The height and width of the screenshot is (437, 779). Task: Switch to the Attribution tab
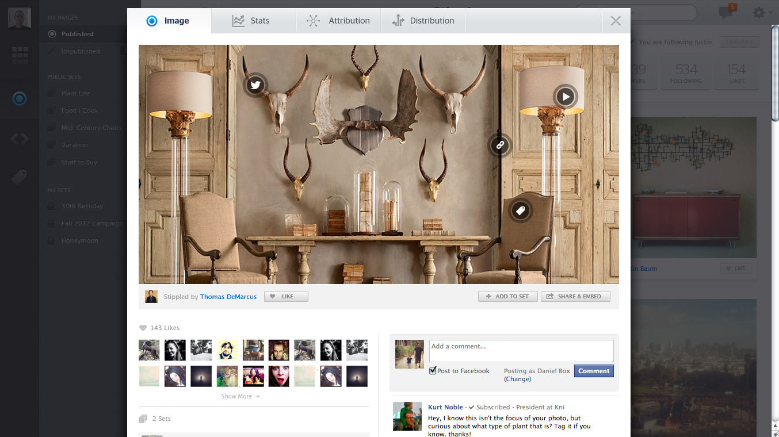(339, 21)
